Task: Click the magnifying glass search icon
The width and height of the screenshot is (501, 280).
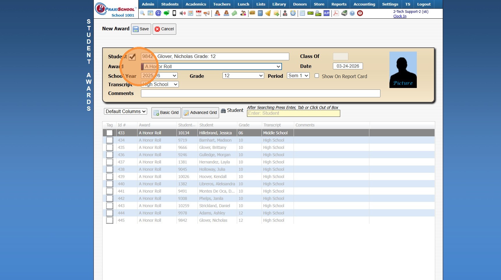Action: [x=142, y=13]
